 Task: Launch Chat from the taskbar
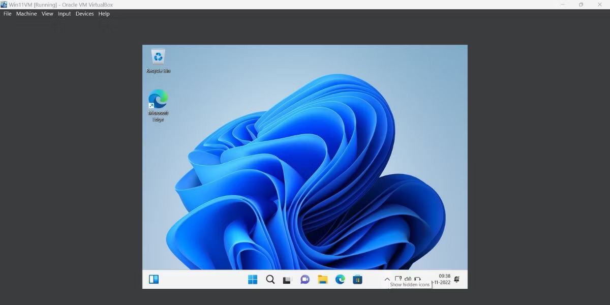point(305,279)
